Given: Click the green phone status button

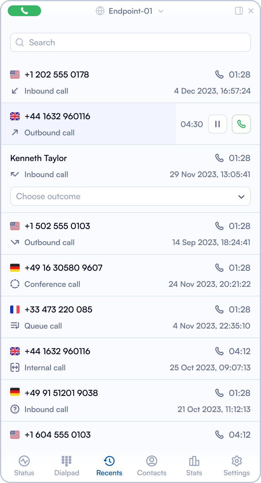Looking at the screenshot, I should (x=24, y=11).
